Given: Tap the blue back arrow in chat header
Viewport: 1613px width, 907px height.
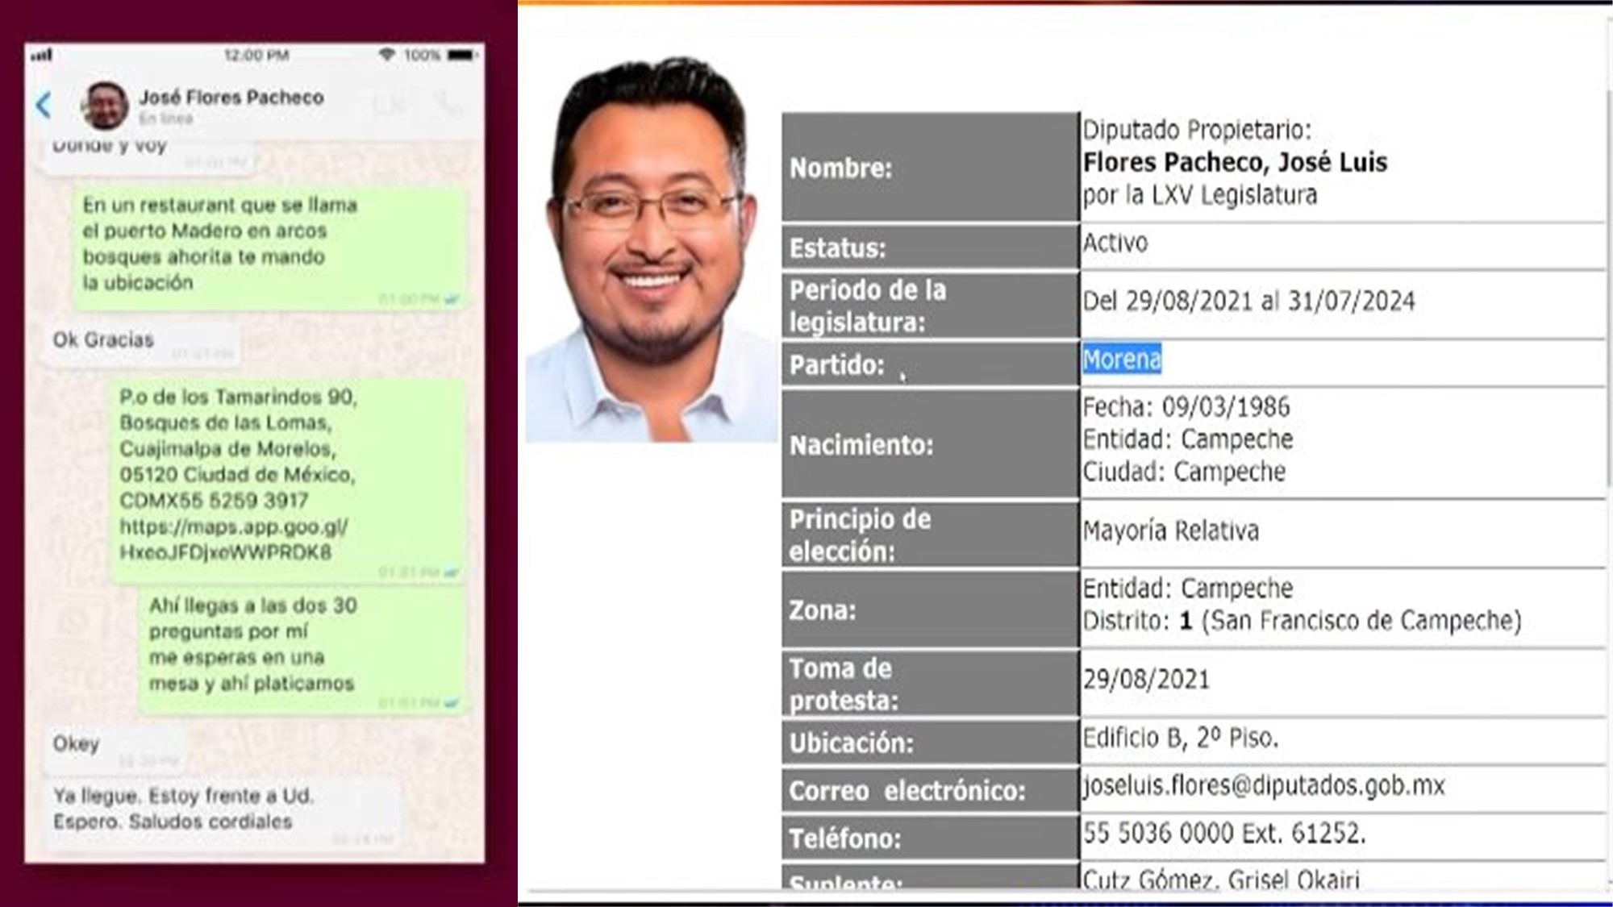Looking at the screenshot, I should point(44,105).
